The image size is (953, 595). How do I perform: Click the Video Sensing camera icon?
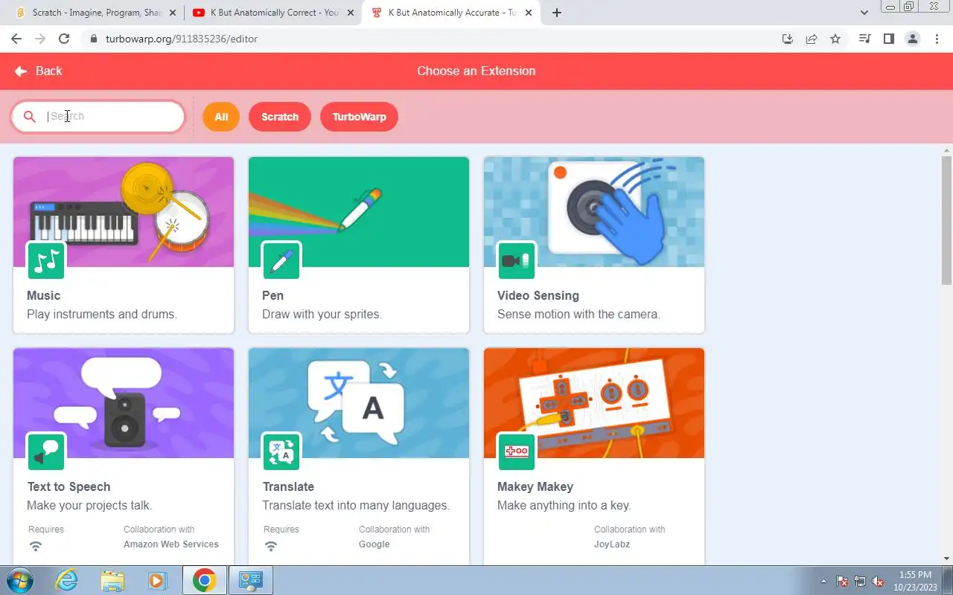517,260
